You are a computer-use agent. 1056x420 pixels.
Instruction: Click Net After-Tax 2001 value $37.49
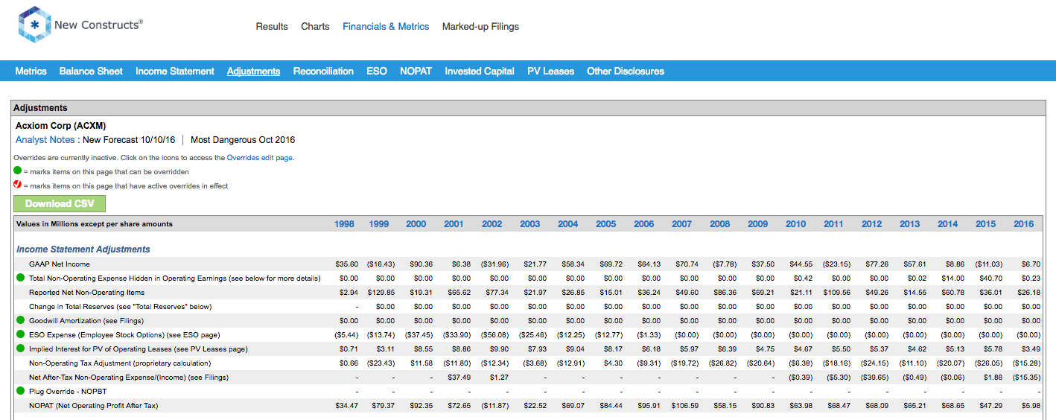[460, 378]
